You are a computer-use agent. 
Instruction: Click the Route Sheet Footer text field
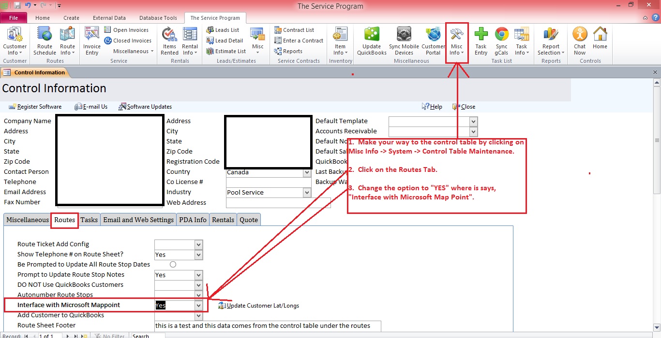pos(268,326)
